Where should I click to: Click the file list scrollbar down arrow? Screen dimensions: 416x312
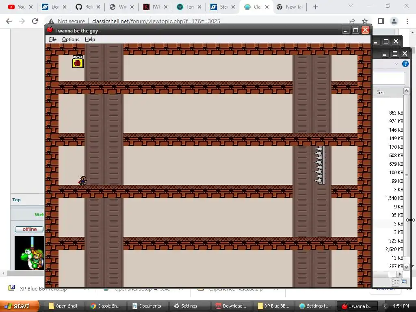pos(406,267)
